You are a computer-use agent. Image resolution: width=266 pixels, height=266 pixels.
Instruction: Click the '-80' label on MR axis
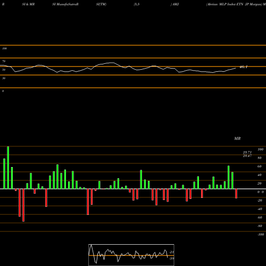[x=260, y=226]
